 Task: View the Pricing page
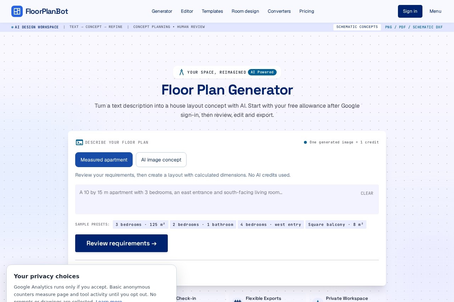tap(307, 11)
